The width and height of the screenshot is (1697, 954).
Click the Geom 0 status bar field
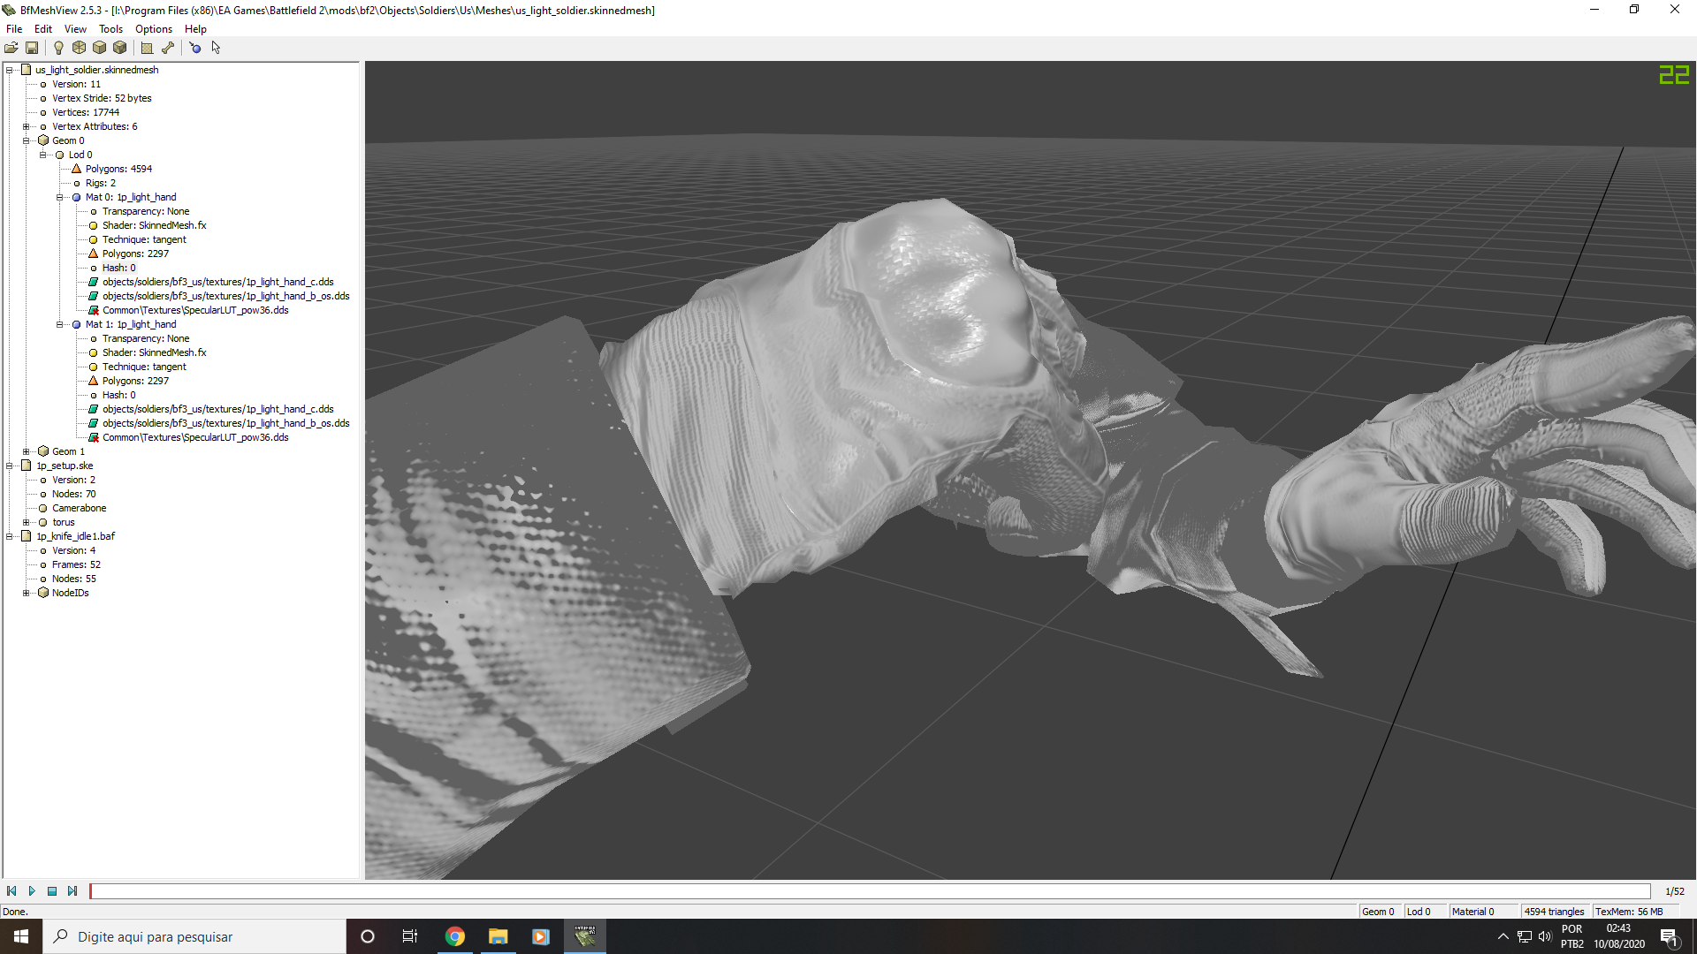tap(1381, 912)
